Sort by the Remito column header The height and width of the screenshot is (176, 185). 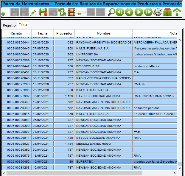tap(16, 33)
